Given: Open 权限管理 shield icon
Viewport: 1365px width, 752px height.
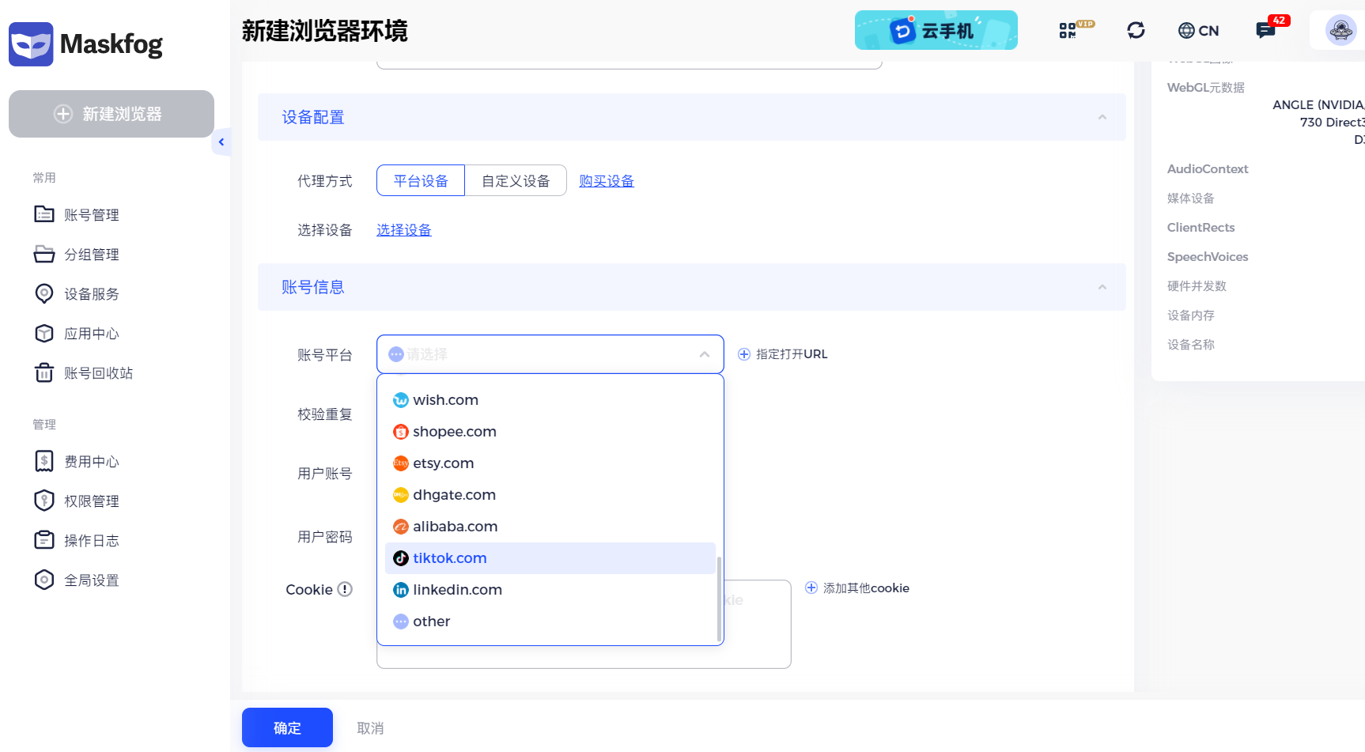Looking at the screenshot, I should point(44,501).
